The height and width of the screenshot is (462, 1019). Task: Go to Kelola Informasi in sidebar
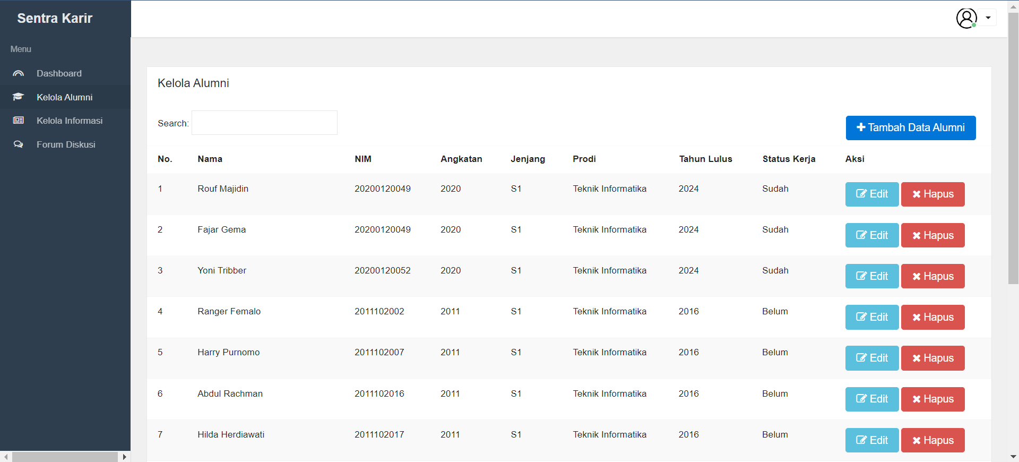[70, 121]
